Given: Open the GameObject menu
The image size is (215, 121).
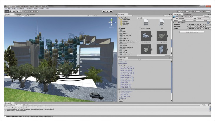Looking at the screenshot, I should click(20, 9).
